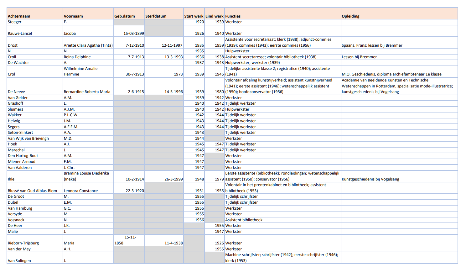Viewport: 466px width, 272px height.
Task: Select birth date cell 15-03-1899
Action: pyautogui.click(x=133, y=34)
